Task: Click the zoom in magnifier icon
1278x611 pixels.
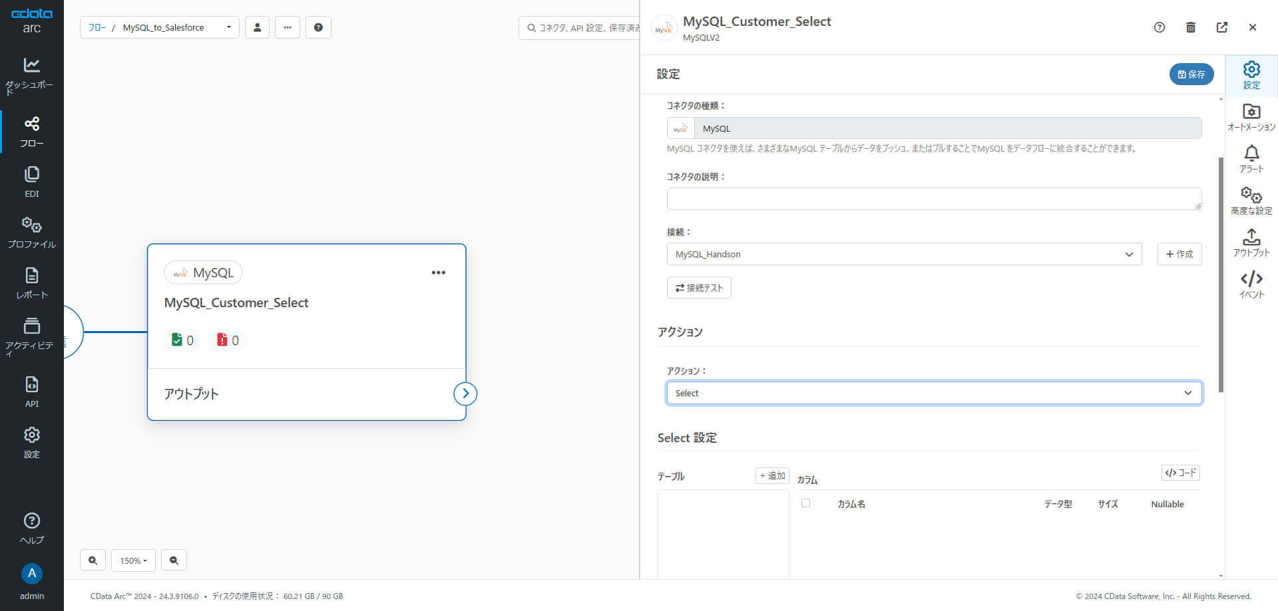Action: pos(93,560)
